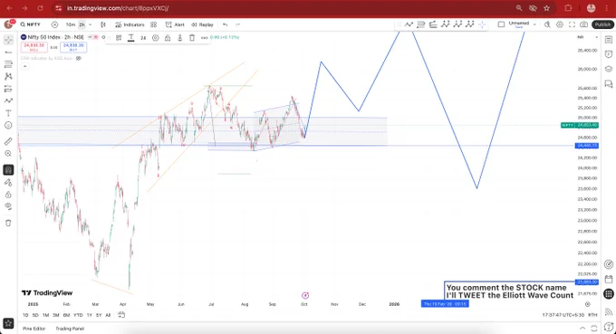Toggle the magnet mode

pos(8,170)
